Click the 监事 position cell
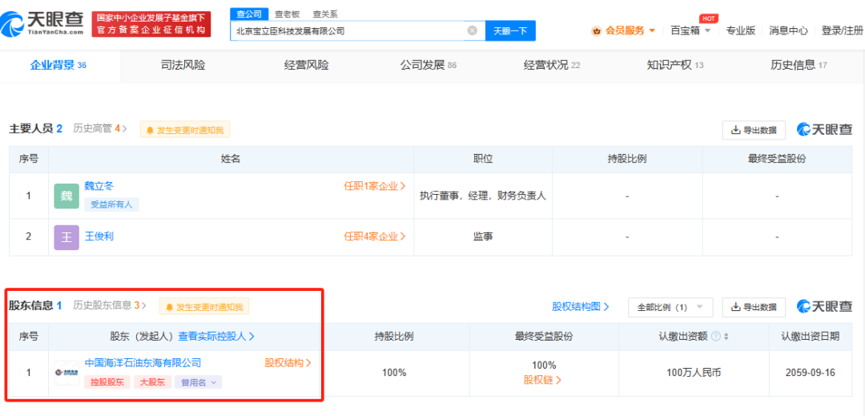 [483, 236]
